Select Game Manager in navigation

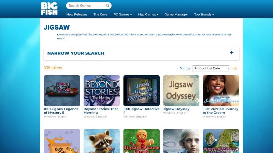tap(176, 15)
